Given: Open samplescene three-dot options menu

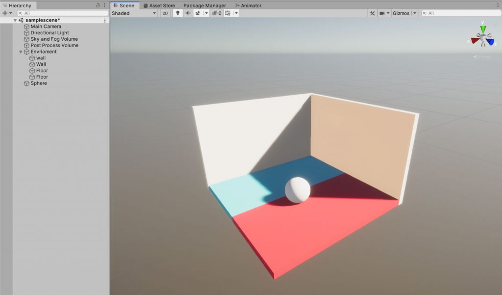Looking at the screenshot, I should pos(104,21).
